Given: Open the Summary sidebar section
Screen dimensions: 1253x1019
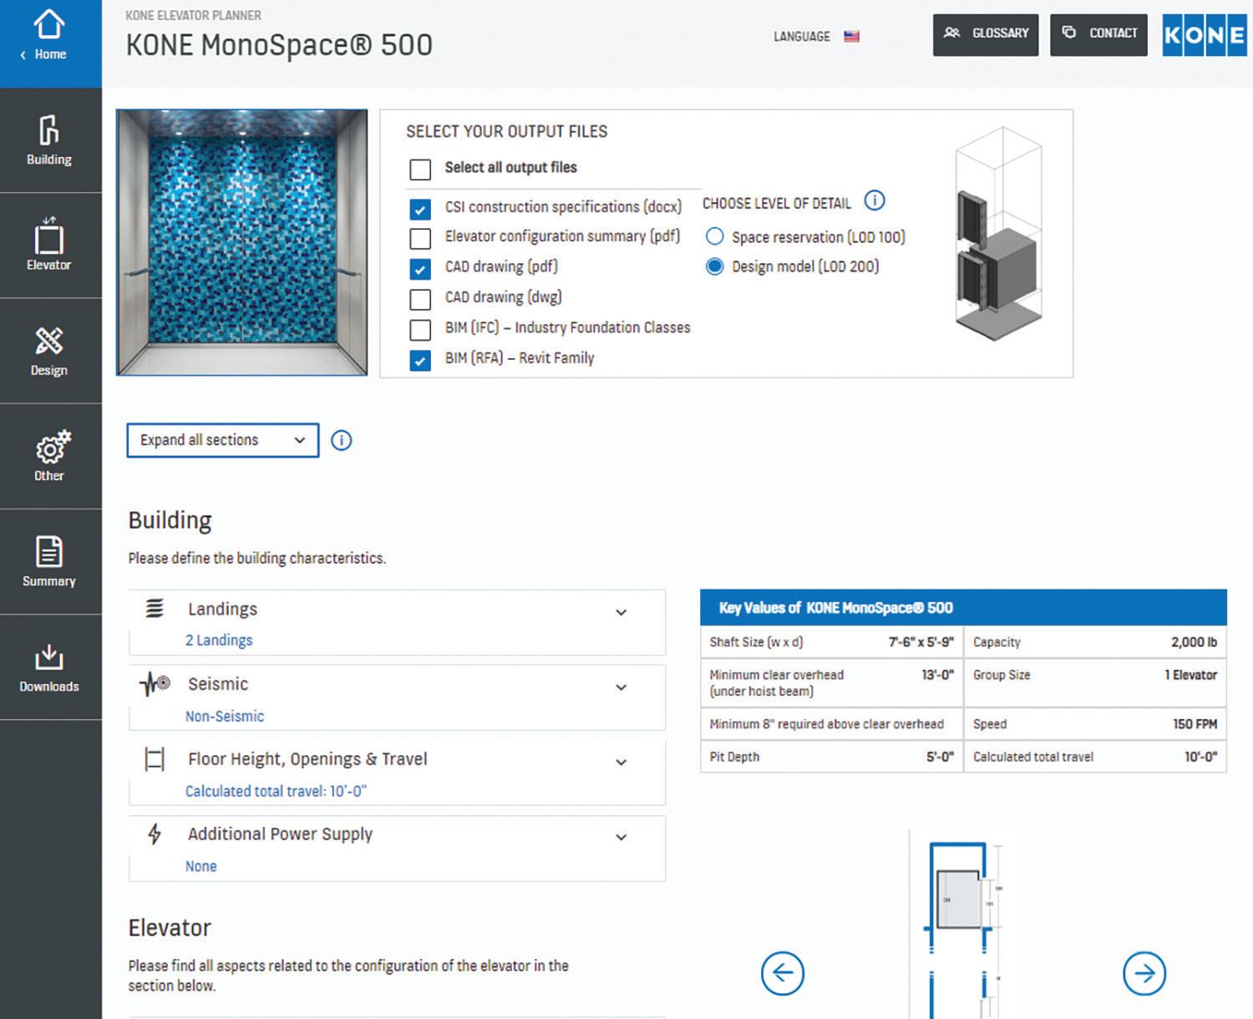Looking at the screenshot, I should 49,561.
